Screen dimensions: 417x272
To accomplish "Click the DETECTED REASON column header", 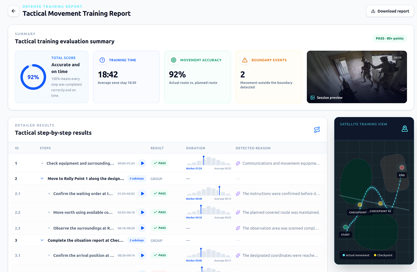I will point(253,148).
